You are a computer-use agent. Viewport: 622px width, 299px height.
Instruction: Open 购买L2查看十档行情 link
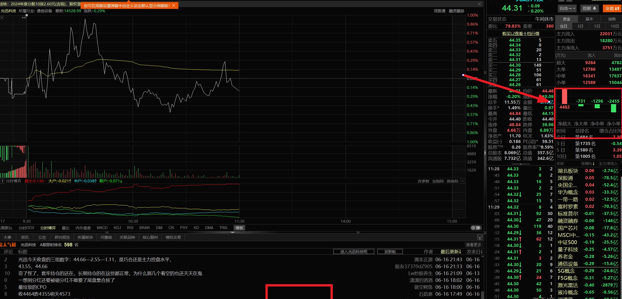[x=521, y=33]
